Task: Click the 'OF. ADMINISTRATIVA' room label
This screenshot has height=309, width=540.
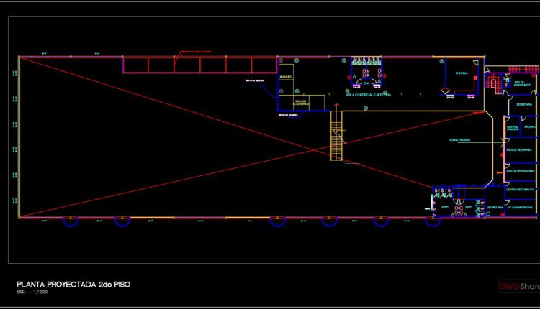Action: pyautogui.click(x=520, y=207)
